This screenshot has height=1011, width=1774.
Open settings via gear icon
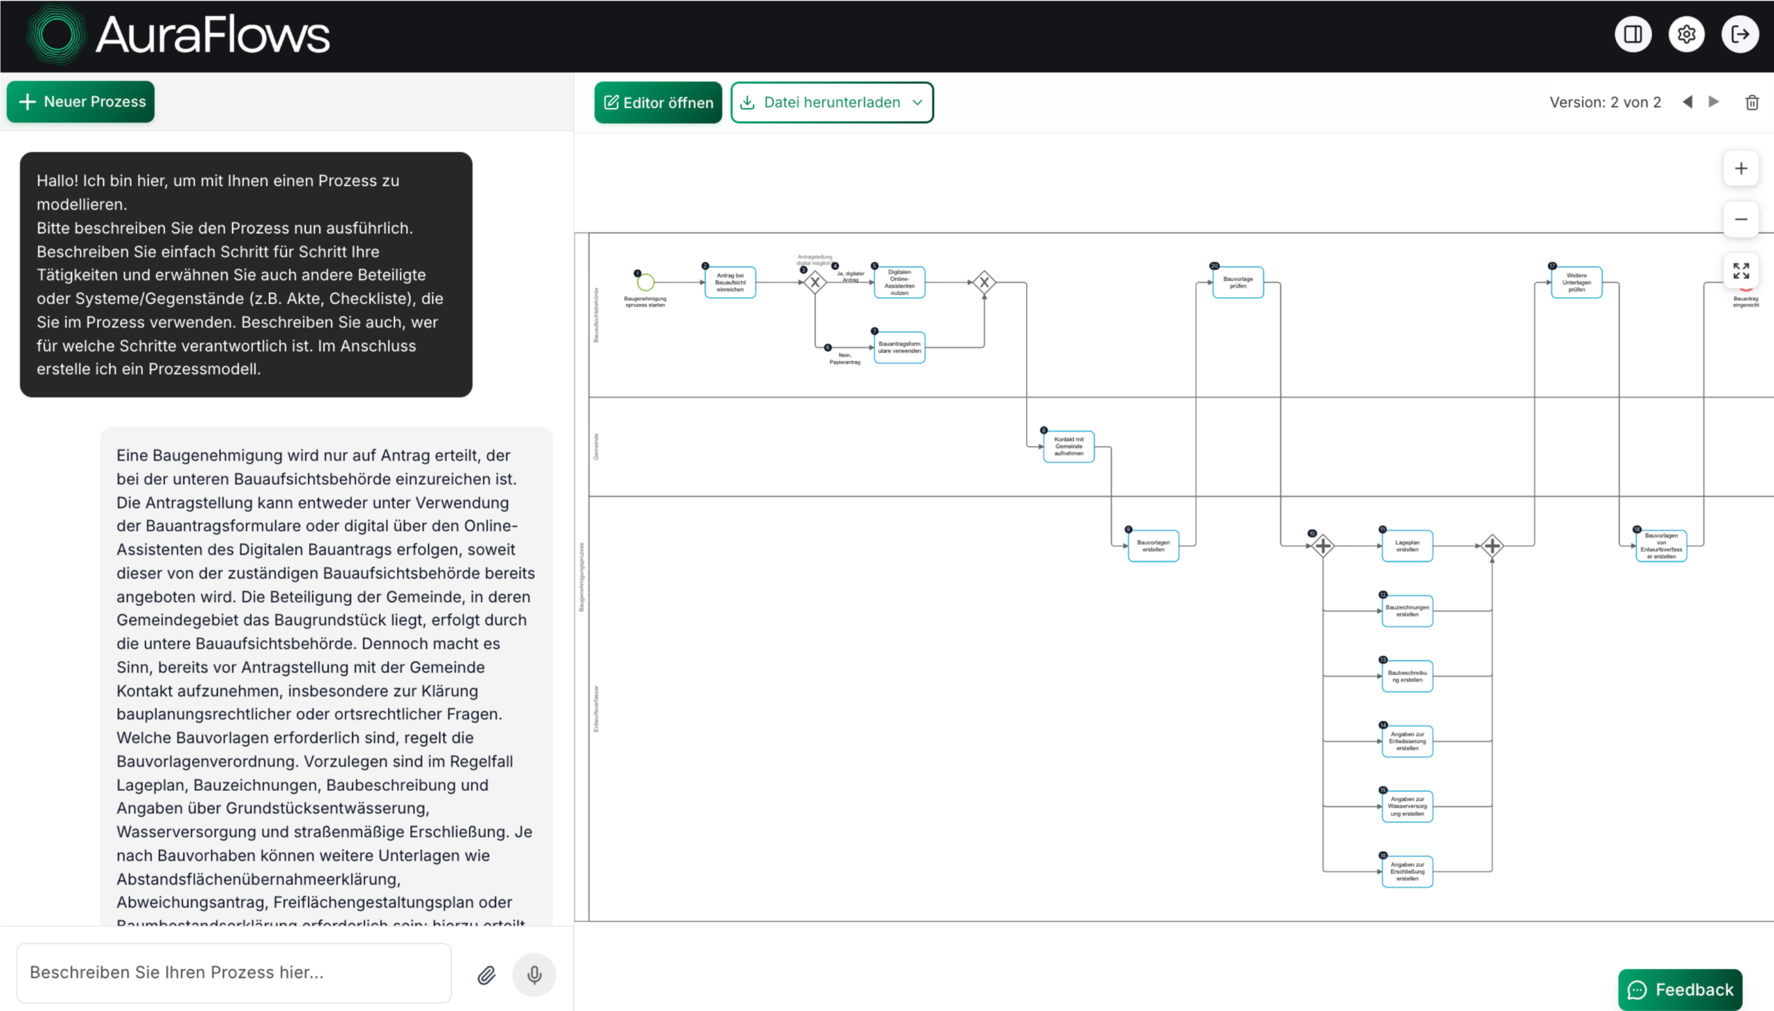pos(1686,34)
